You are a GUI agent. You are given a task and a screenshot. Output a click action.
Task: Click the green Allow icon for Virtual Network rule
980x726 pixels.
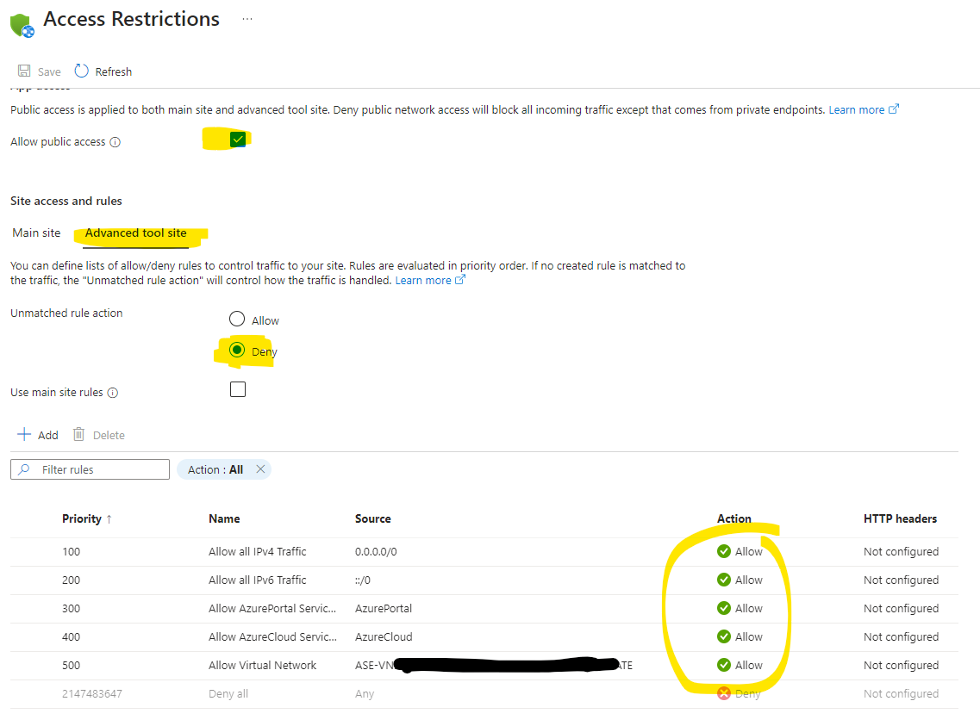[724, 665]
